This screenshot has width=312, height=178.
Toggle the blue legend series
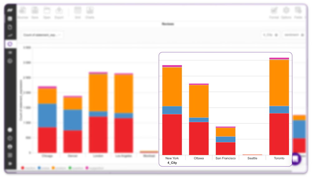44,168
